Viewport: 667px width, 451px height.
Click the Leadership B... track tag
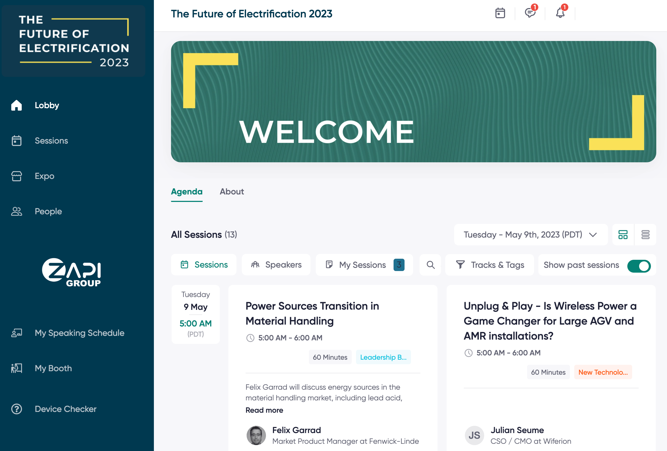(383, 357)
